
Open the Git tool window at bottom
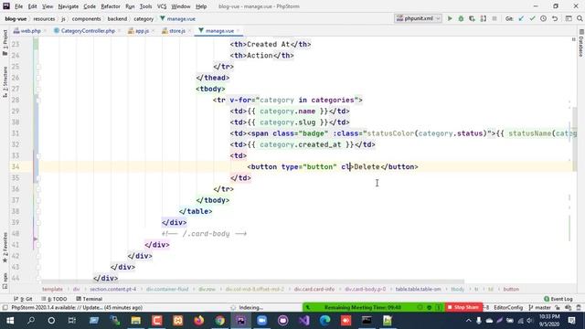pos(23,299)
